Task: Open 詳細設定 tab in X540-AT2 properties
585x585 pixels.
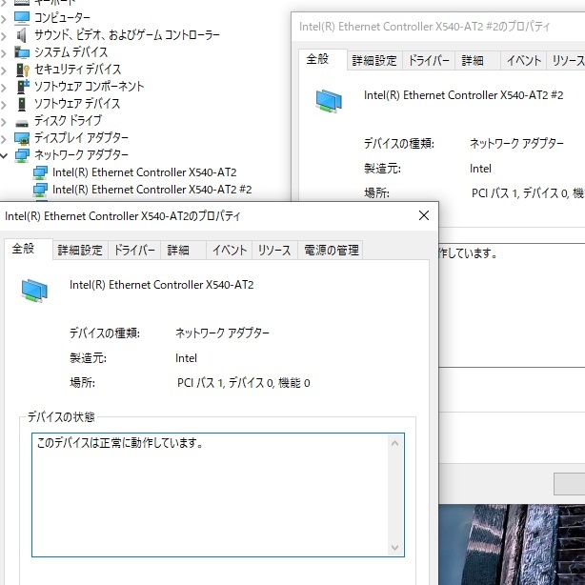Action: click(80, 250)
